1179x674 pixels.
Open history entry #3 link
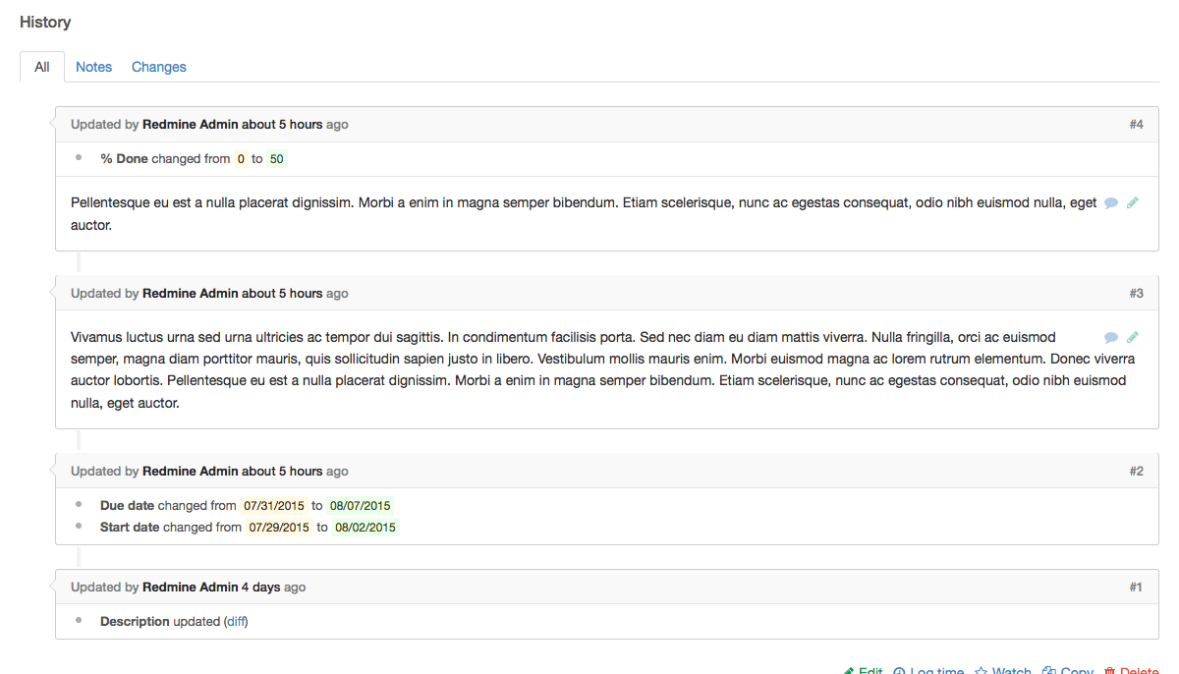click(1137, 293)
